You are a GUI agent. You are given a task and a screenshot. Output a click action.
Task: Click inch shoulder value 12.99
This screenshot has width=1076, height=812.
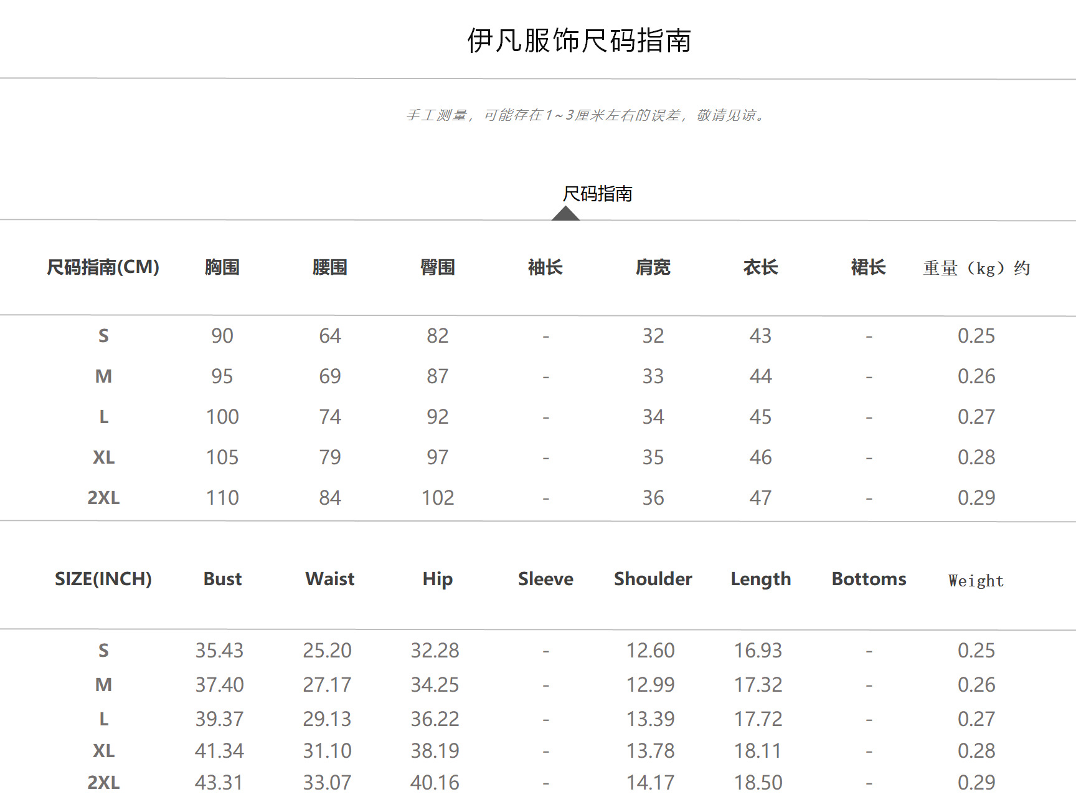click(x=650, y=685)
